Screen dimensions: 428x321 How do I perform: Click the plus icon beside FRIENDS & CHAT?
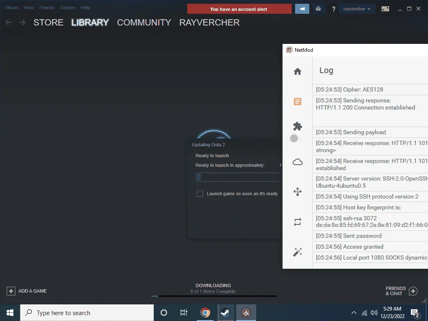tap(413, 291)
